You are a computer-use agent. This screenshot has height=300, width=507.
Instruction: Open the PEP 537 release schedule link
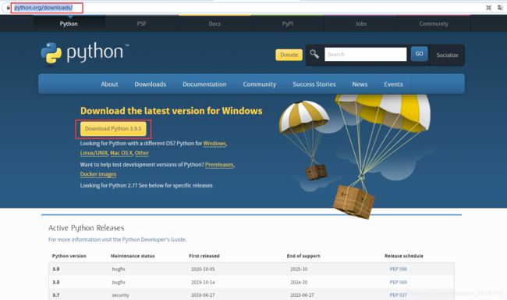point(398,295)
